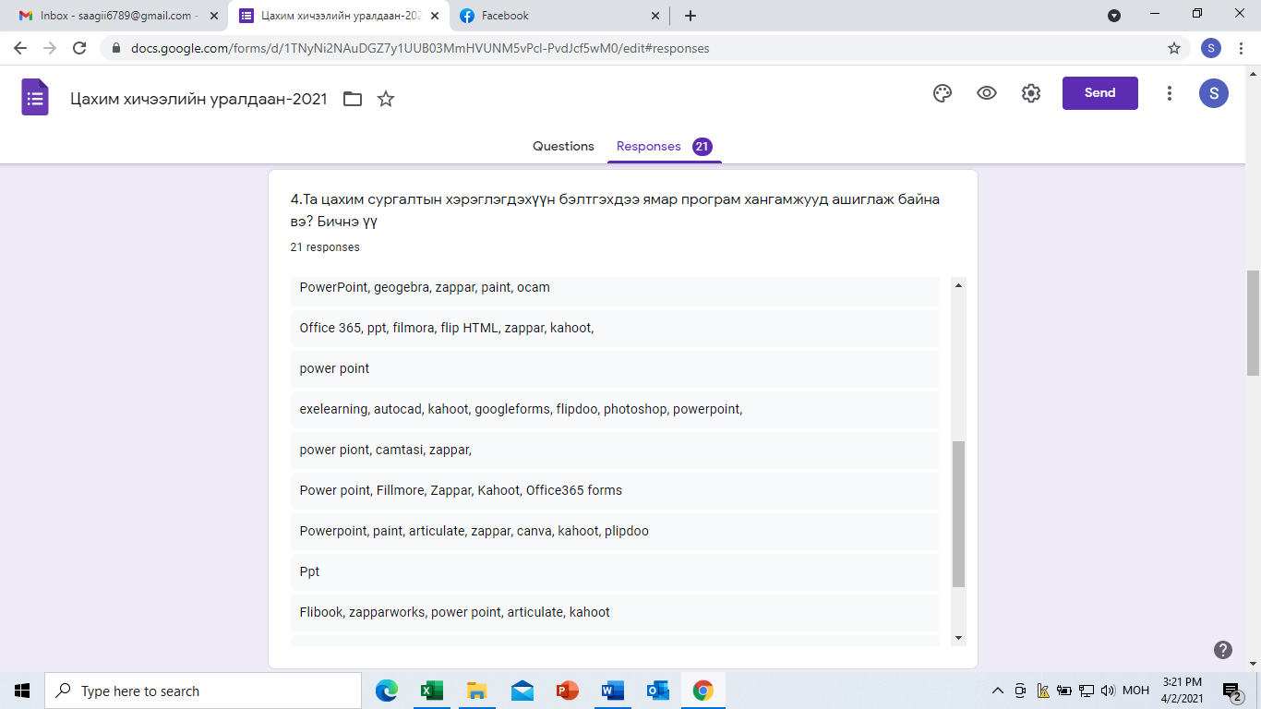Select the lowercase "power point" response

coord(615,368)
